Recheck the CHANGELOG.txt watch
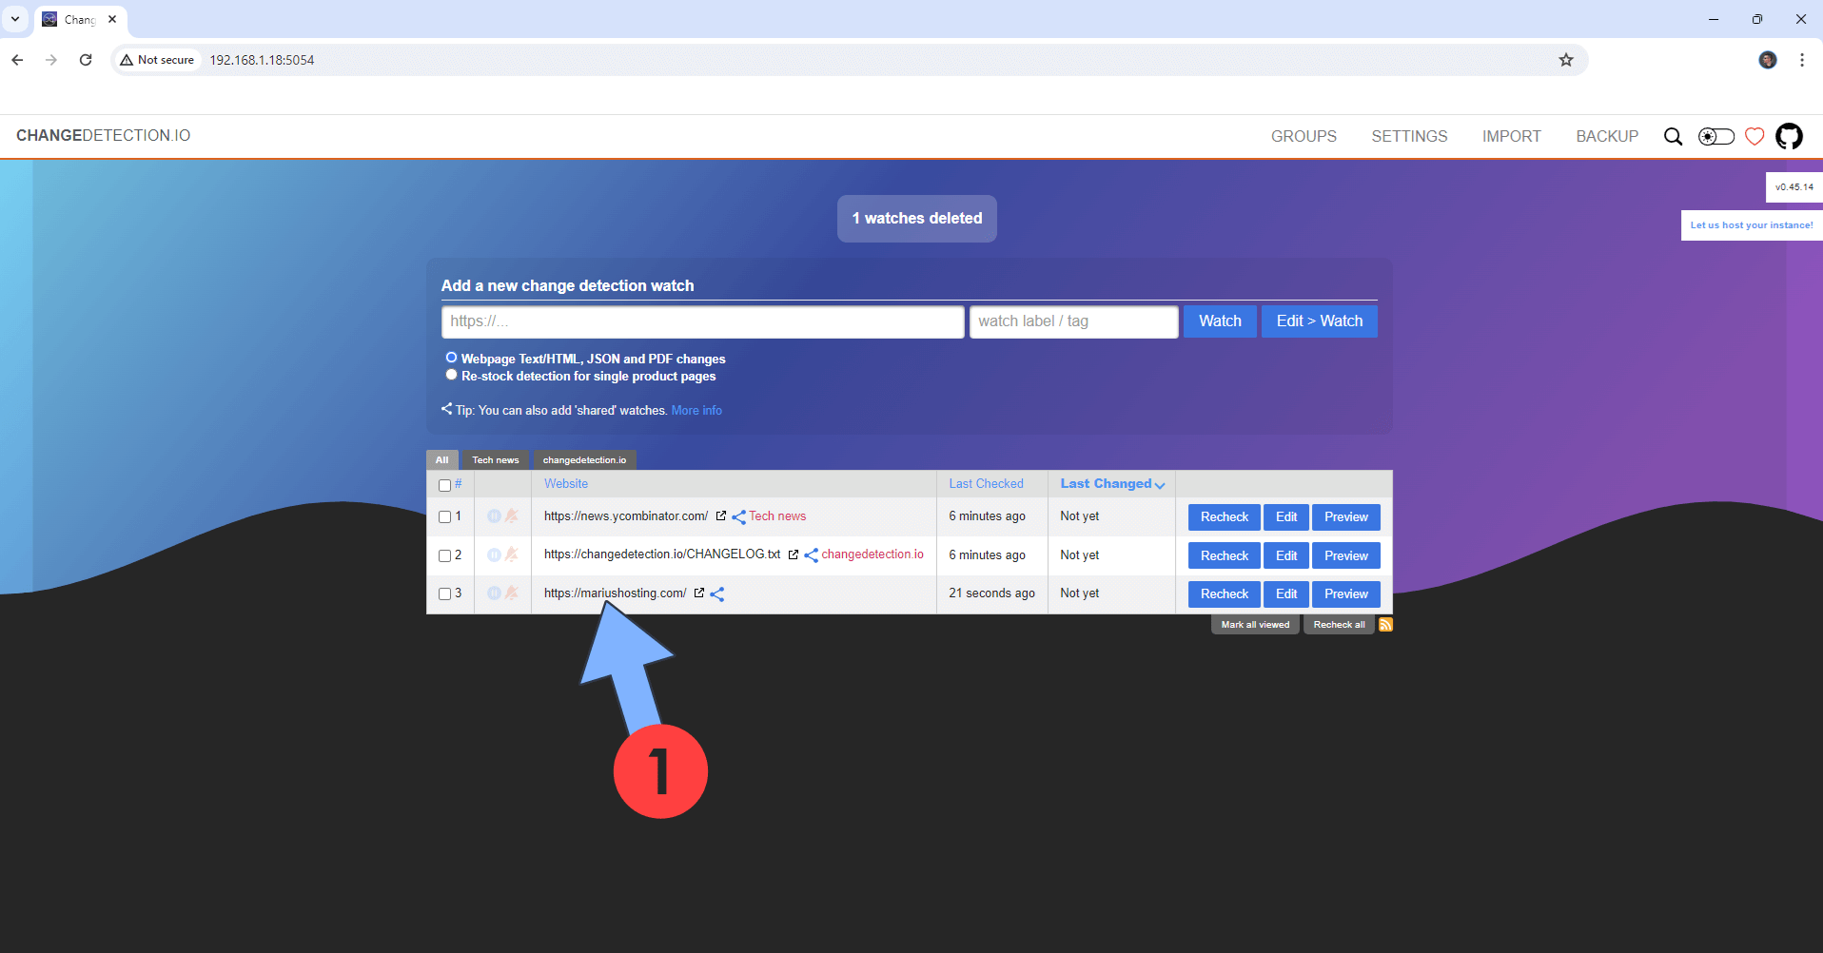Screen dimensions: 1823x953 [x=1225, y=555]
